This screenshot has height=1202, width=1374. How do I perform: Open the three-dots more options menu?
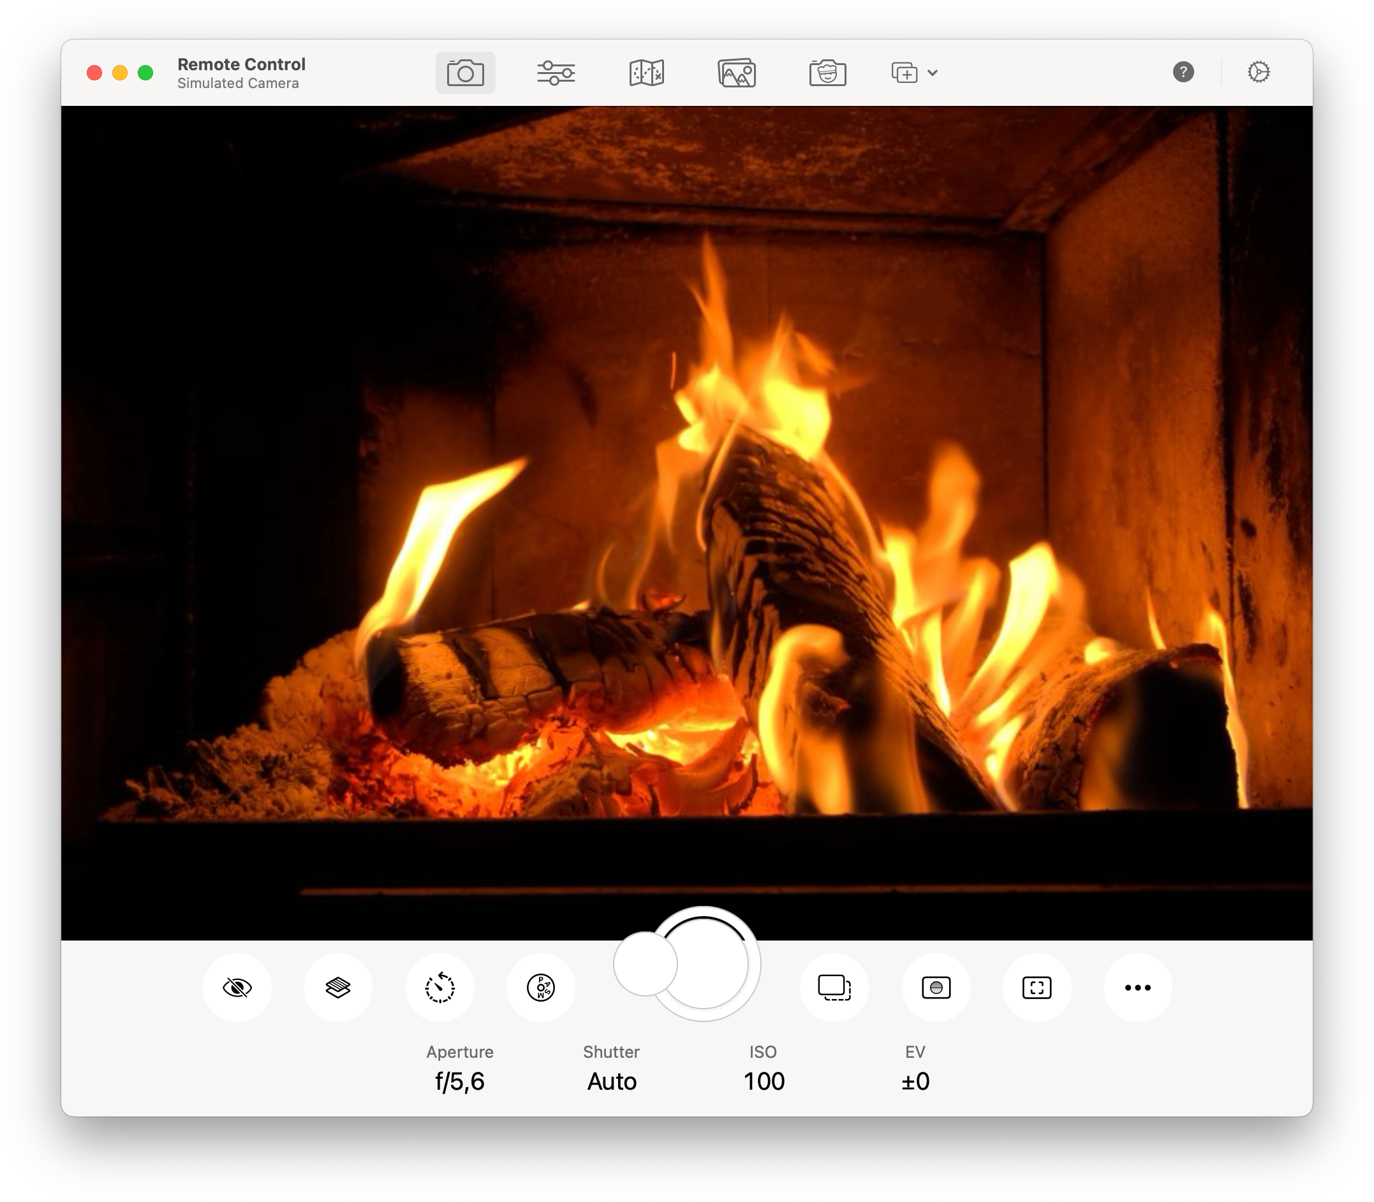coord(1137,988)
